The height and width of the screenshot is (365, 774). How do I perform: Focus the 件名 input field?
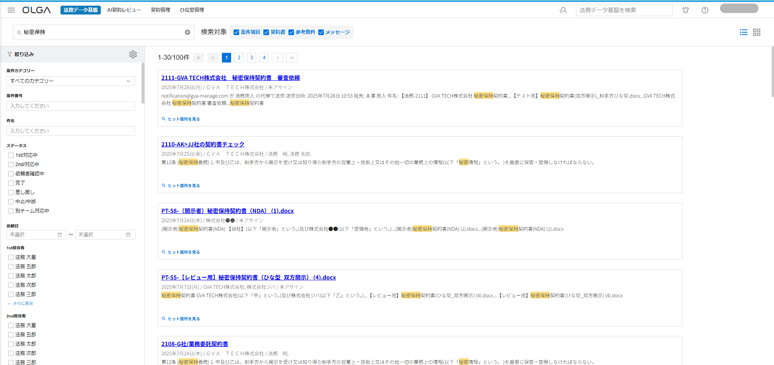coord(71,131)
